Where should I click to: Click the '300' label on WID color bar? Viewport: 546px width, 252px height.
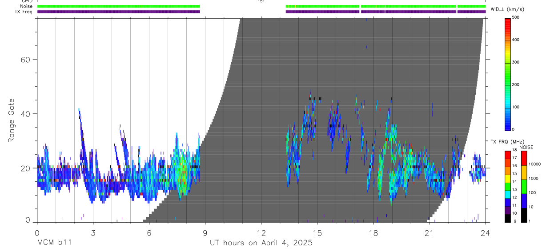pos(515,62)
